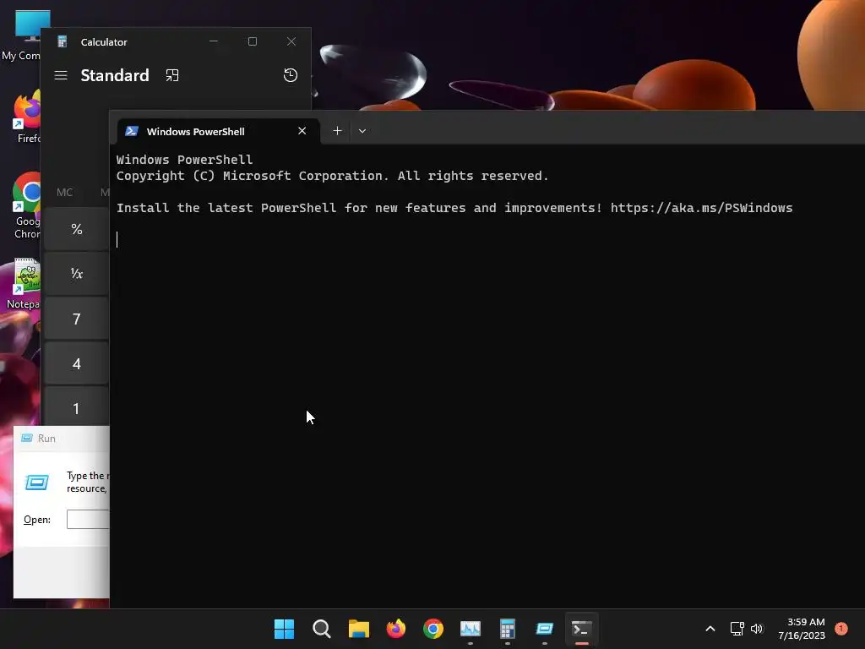Click the MC memory clear button

[x=64, y=192]
